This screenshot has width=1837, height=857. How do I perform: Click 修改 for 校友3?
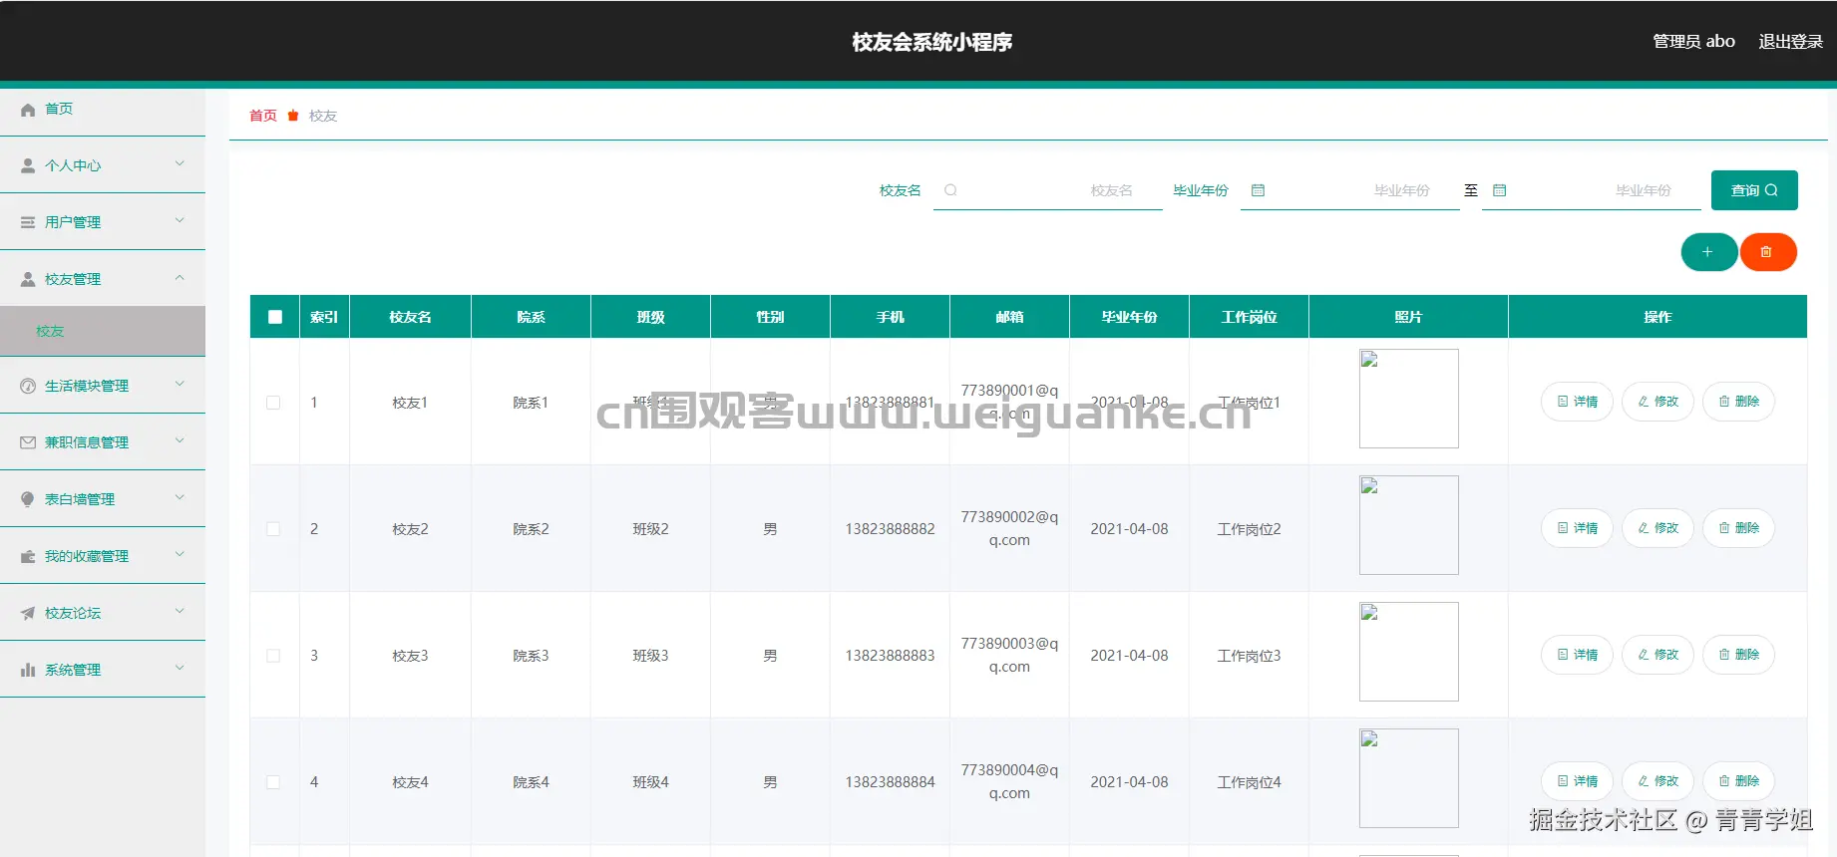[x=1657, y=655]
